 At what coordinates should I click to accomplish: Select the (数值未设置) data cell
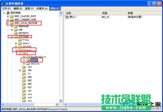[135, 17]
